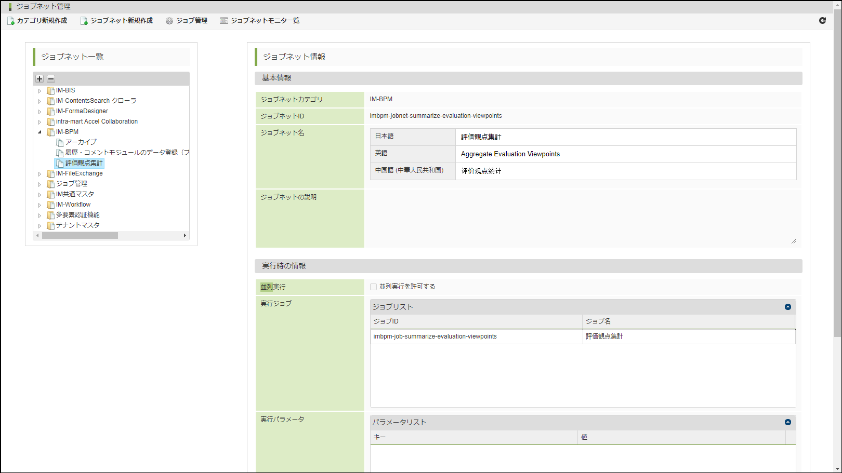Open ジョブネットモニター覧 from the toolbar
The width and height of the screenshot is (842, 473).
tap(259, 21)
